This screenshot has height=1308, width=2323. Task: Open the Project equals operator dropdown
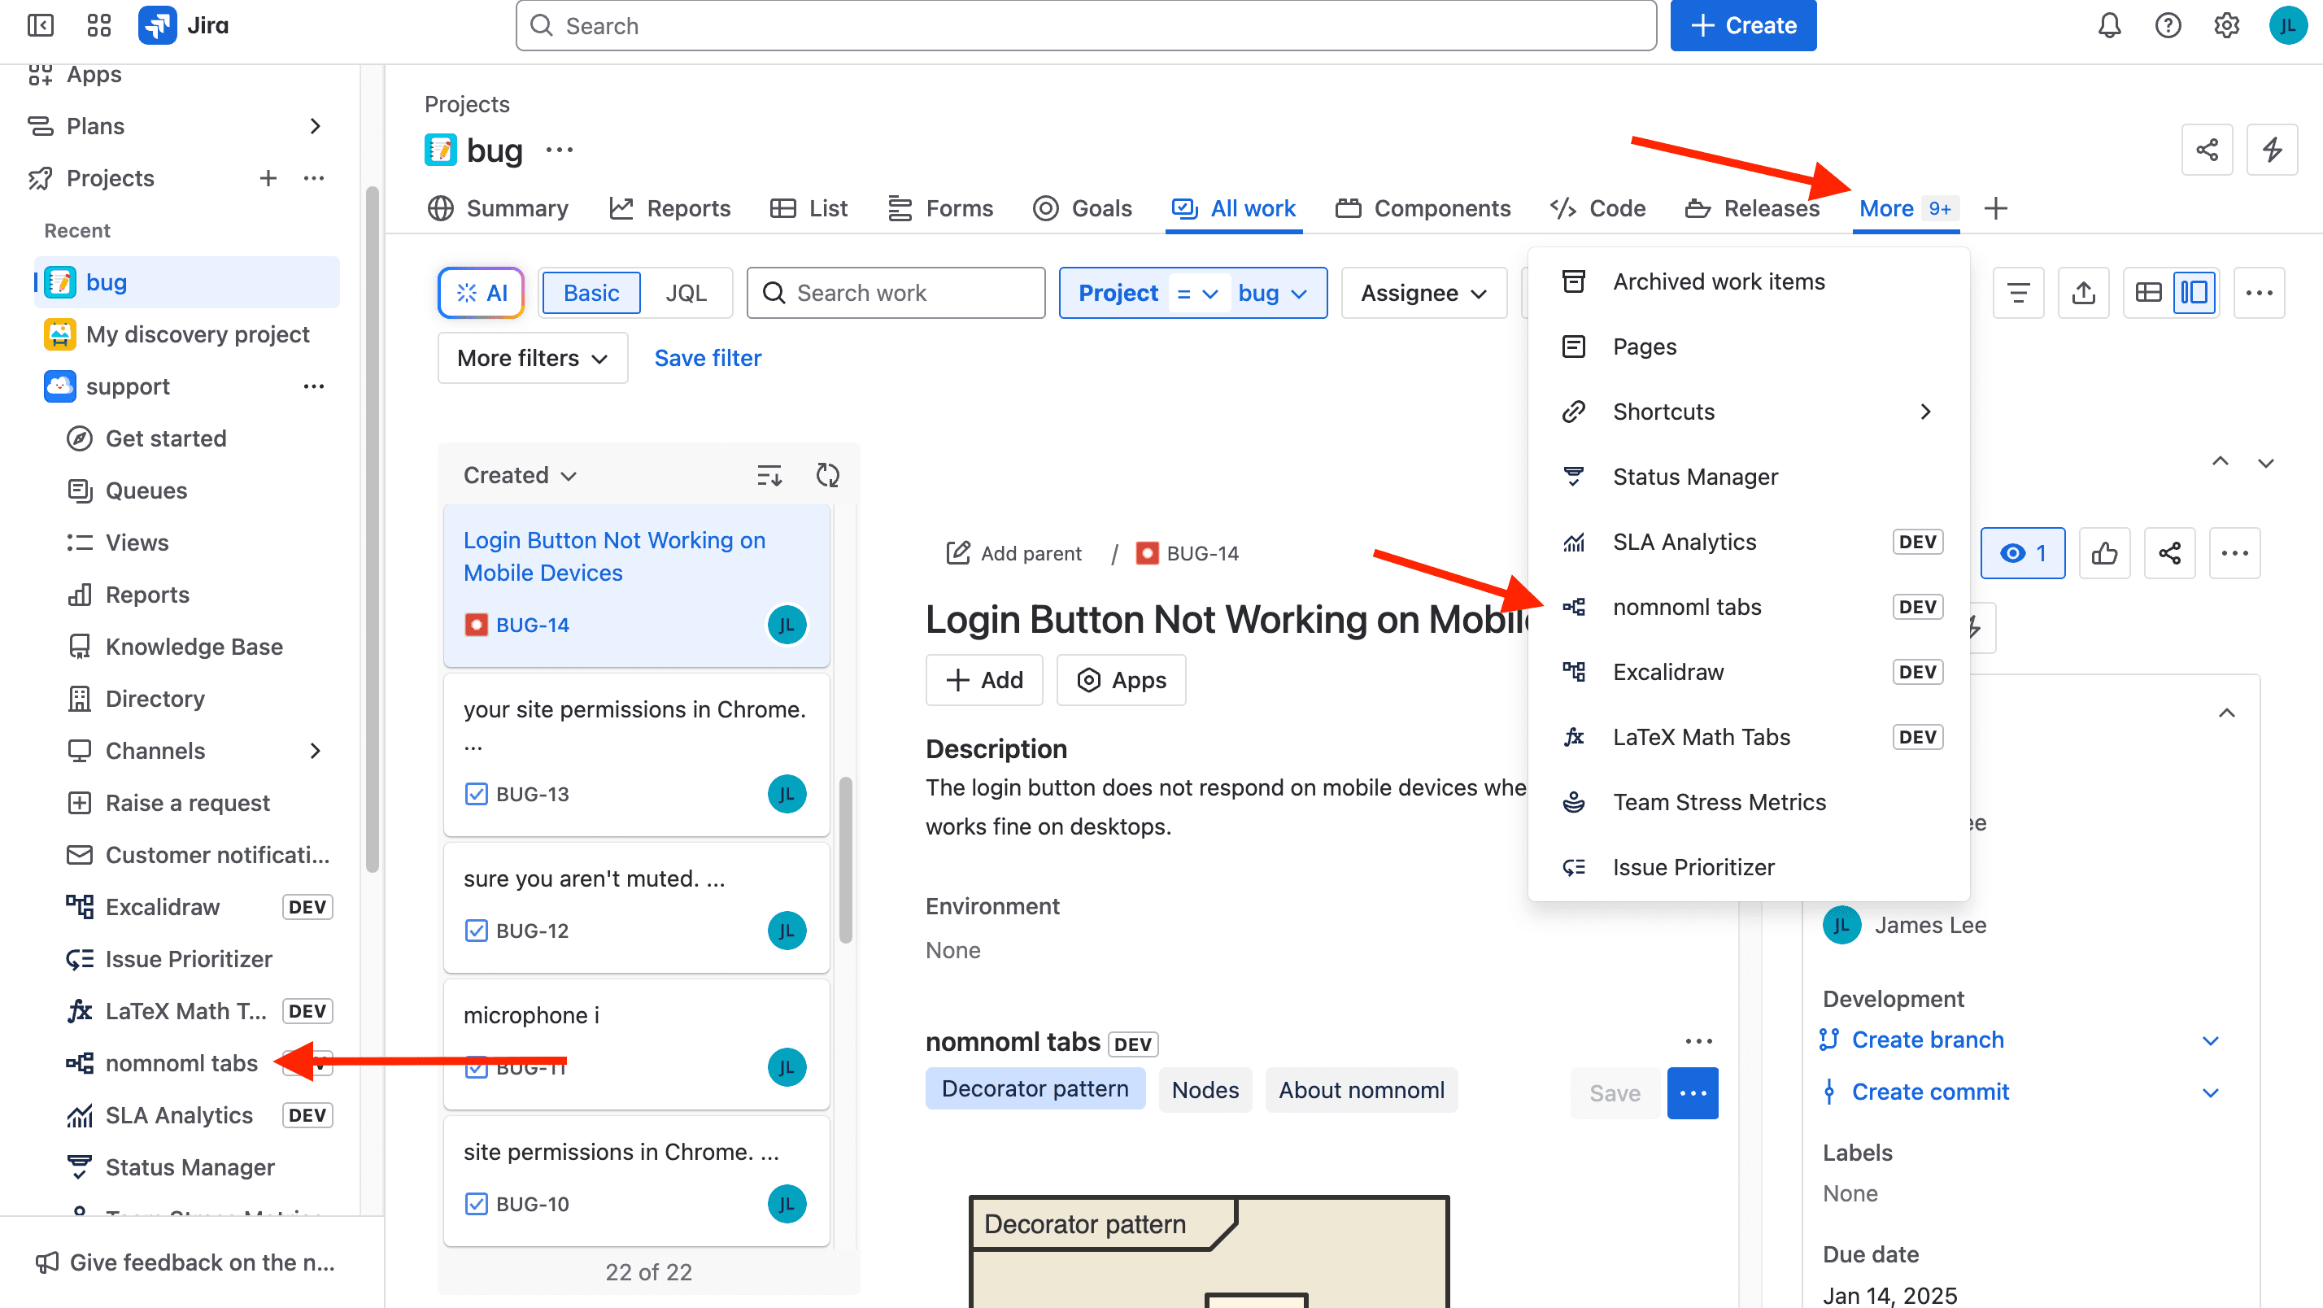1196,293
